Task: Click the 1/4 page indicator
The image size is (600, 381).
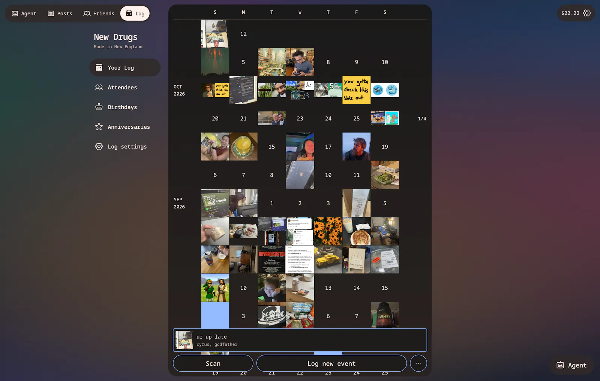Action: (x=422, y=119)
